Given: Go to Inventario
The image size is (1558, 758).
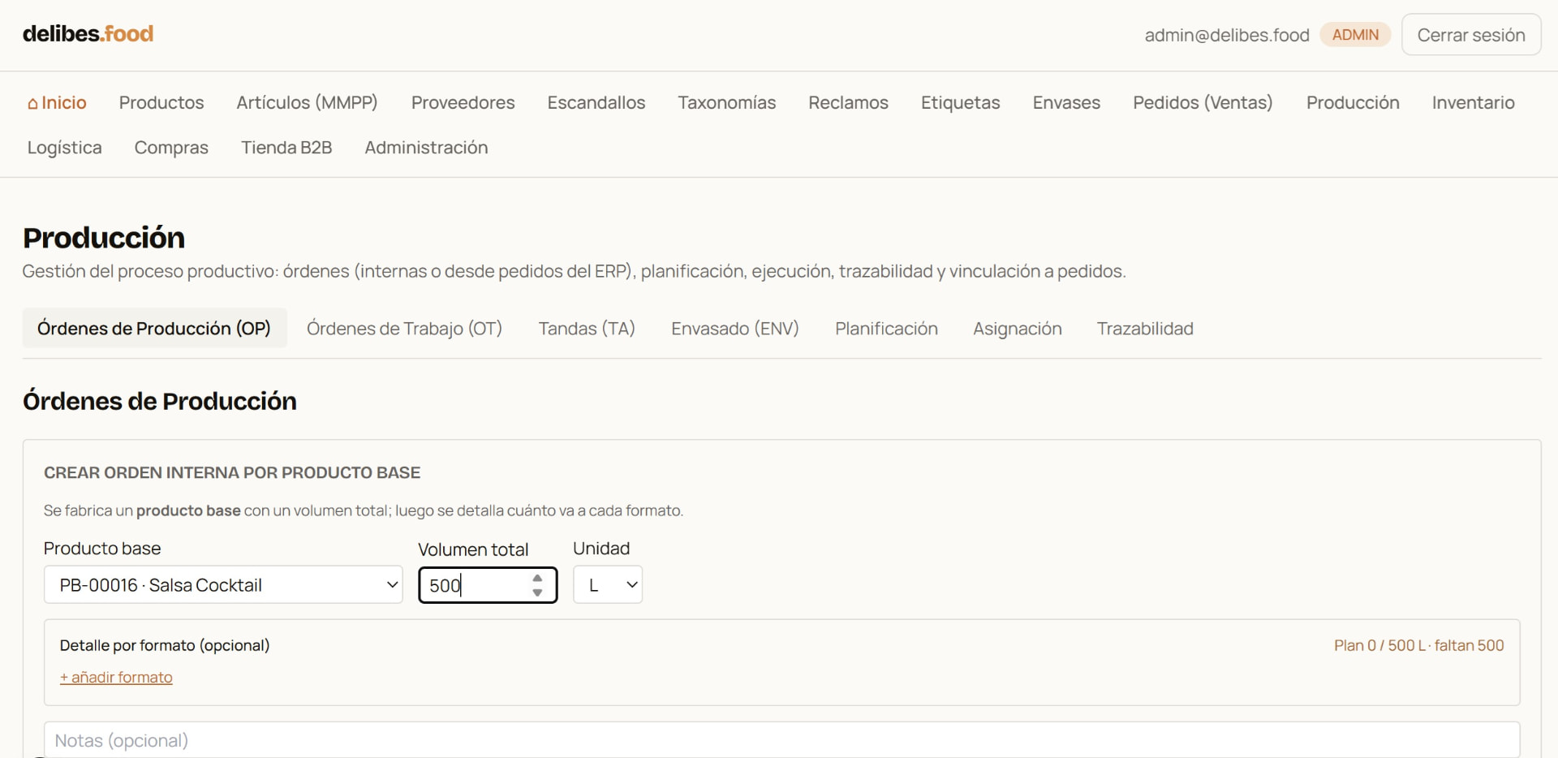Looking at the screenshot, I should (1473, 102).
